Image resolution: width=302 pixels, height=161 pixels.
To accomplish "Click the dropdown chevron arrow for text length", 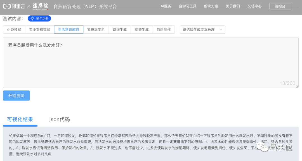I will tap(221, 30).
